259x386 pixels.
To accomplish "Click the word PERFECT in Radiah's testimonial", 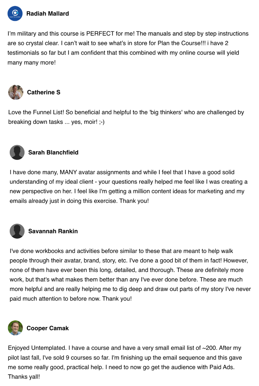I will pyautogui.click(x=100, y=34).
